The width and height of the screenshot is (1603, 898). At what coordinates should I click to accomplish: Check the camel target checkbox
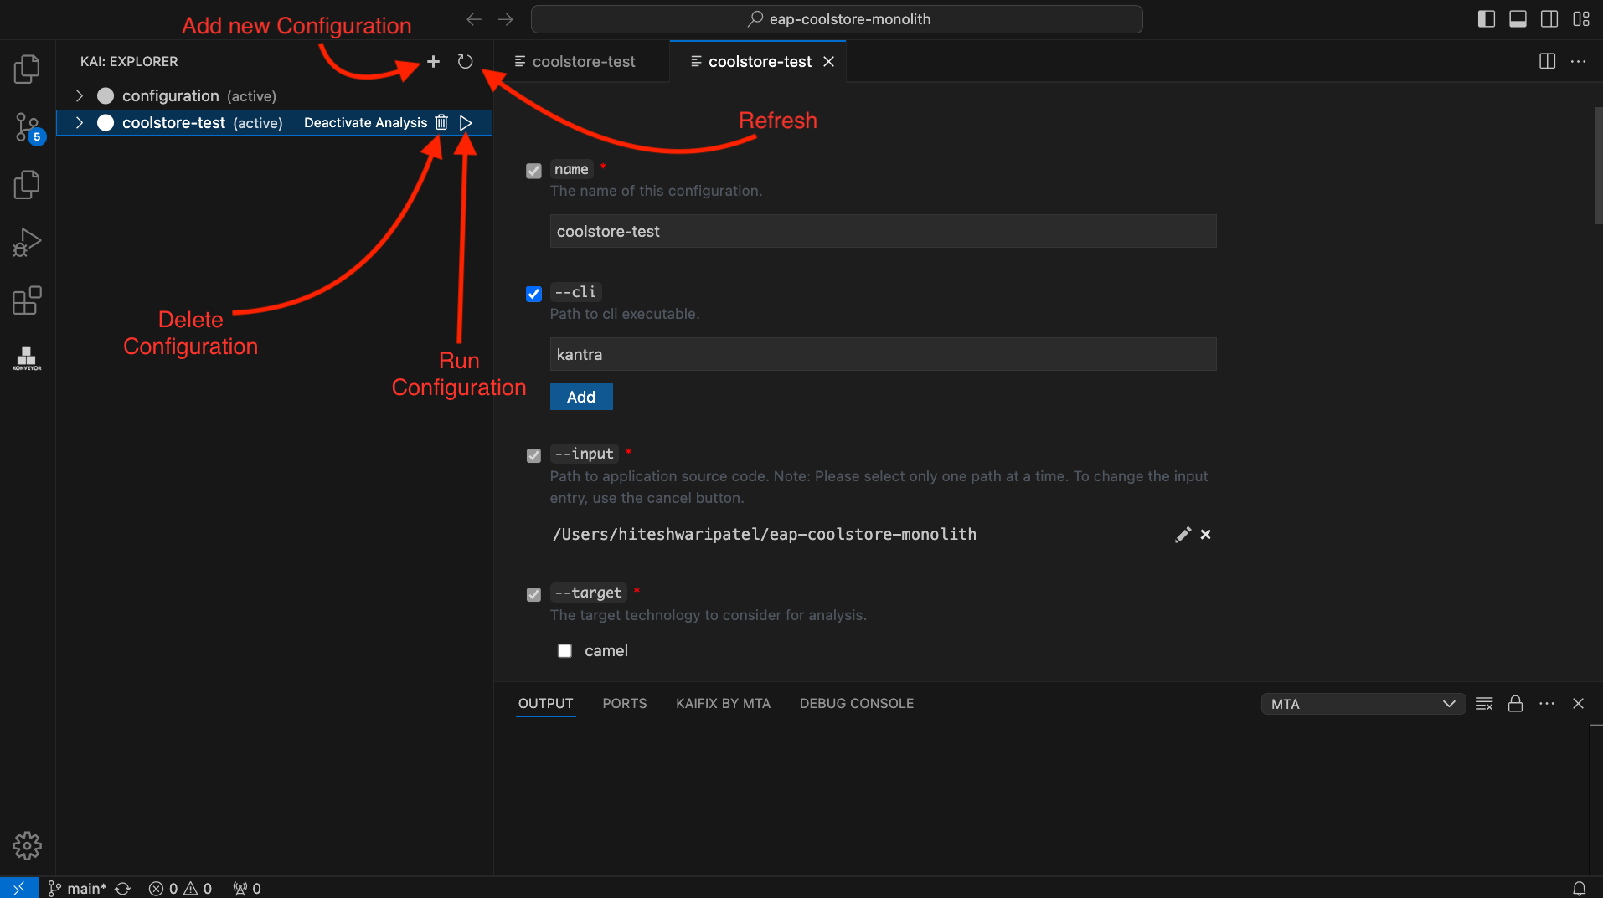click(x=564, y=650)
